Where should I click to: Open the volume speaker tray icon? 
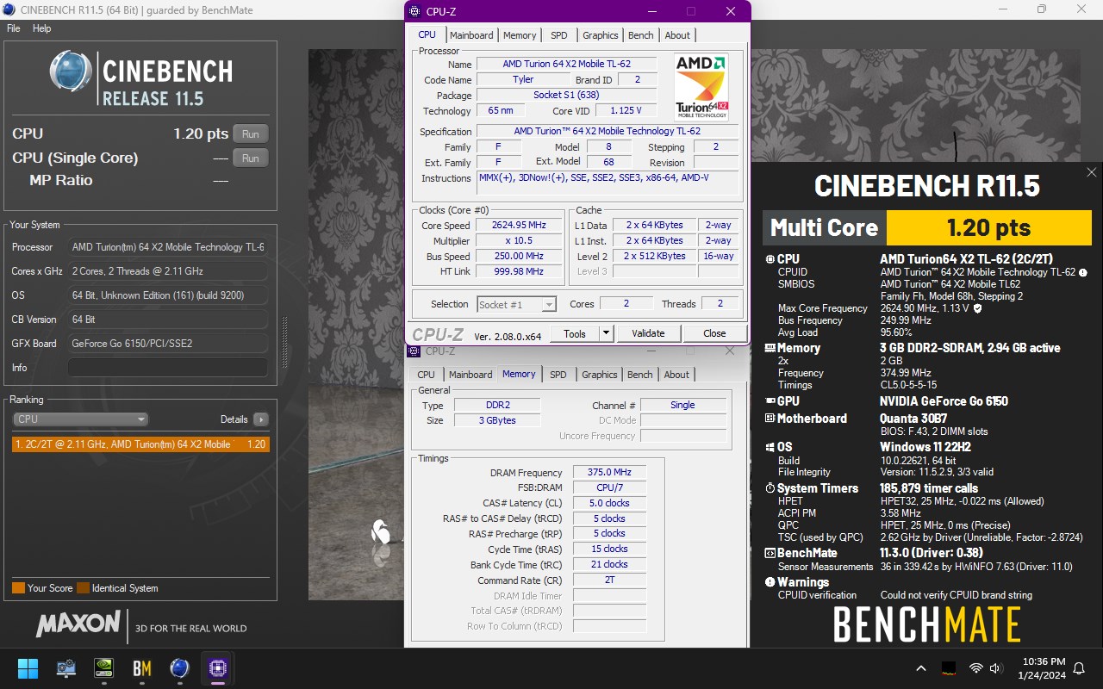coord(996,668)
